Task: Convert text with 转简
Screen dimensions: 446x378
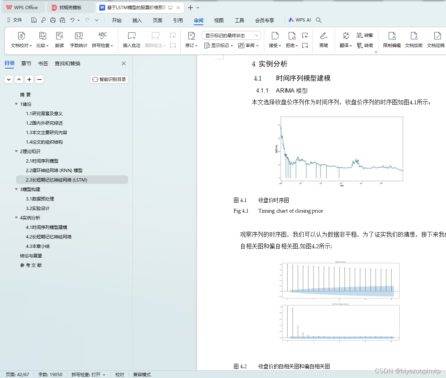Action: (365, 46)
